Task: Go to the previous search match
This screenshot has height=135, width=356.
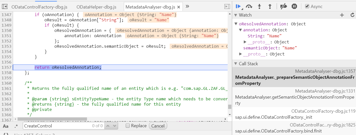Action: (108, 126)
